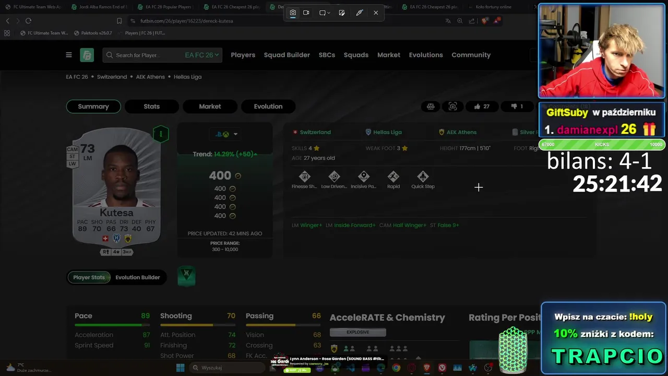This screenshot has height=376, width=668.
Task: Click the Low Driven playstyle icon
Action: (334, 177)
